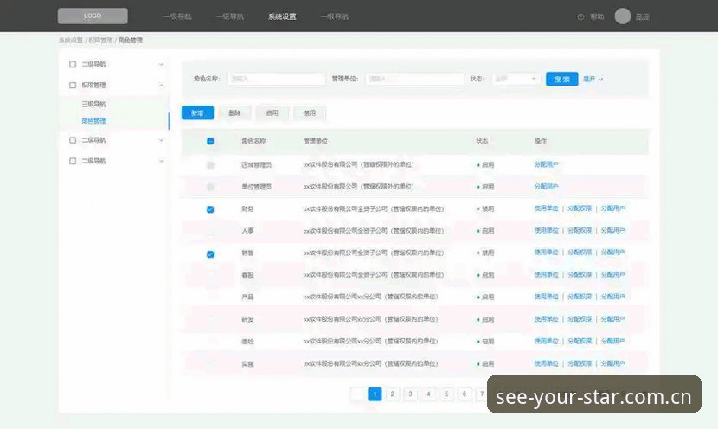
Task: Click the 人事 role name cell
Action: pos(247,231)
